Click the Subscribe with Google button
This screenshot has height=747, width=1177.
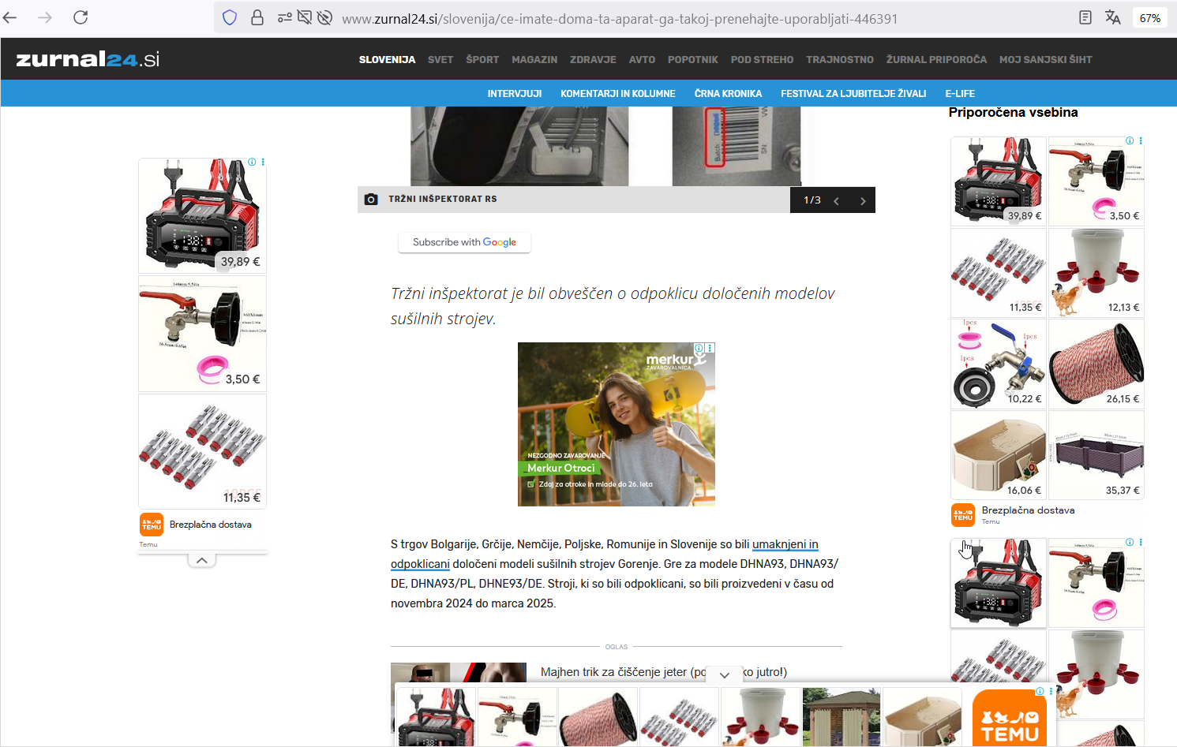[x=464, y=242]
